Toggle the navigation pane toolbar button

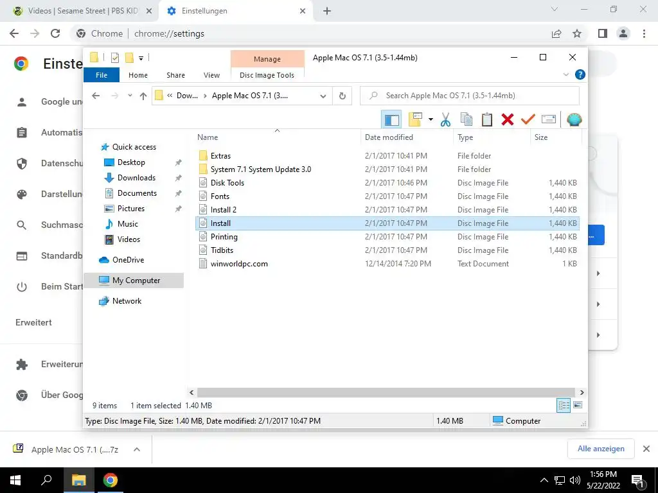[391, 119]
